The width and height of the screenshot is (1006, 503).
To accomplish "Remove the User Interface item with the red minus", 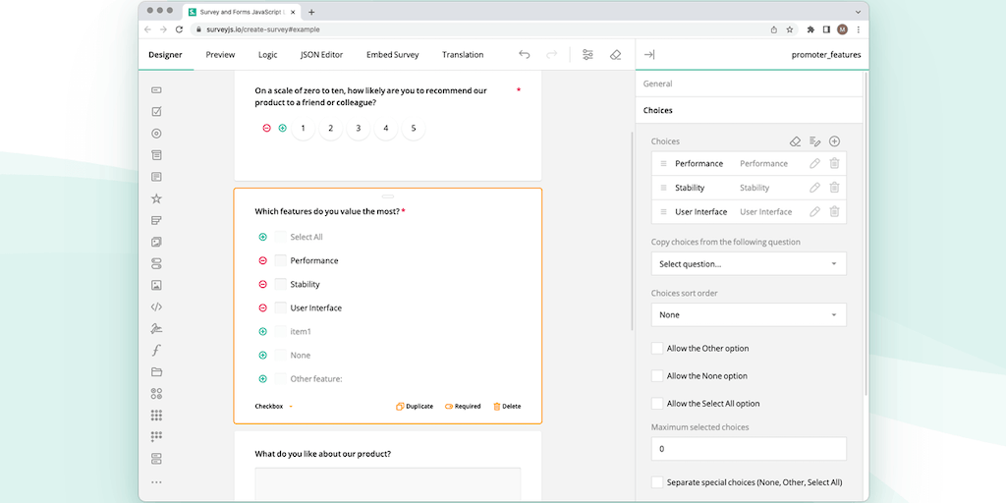I will (x=262, y=307).
